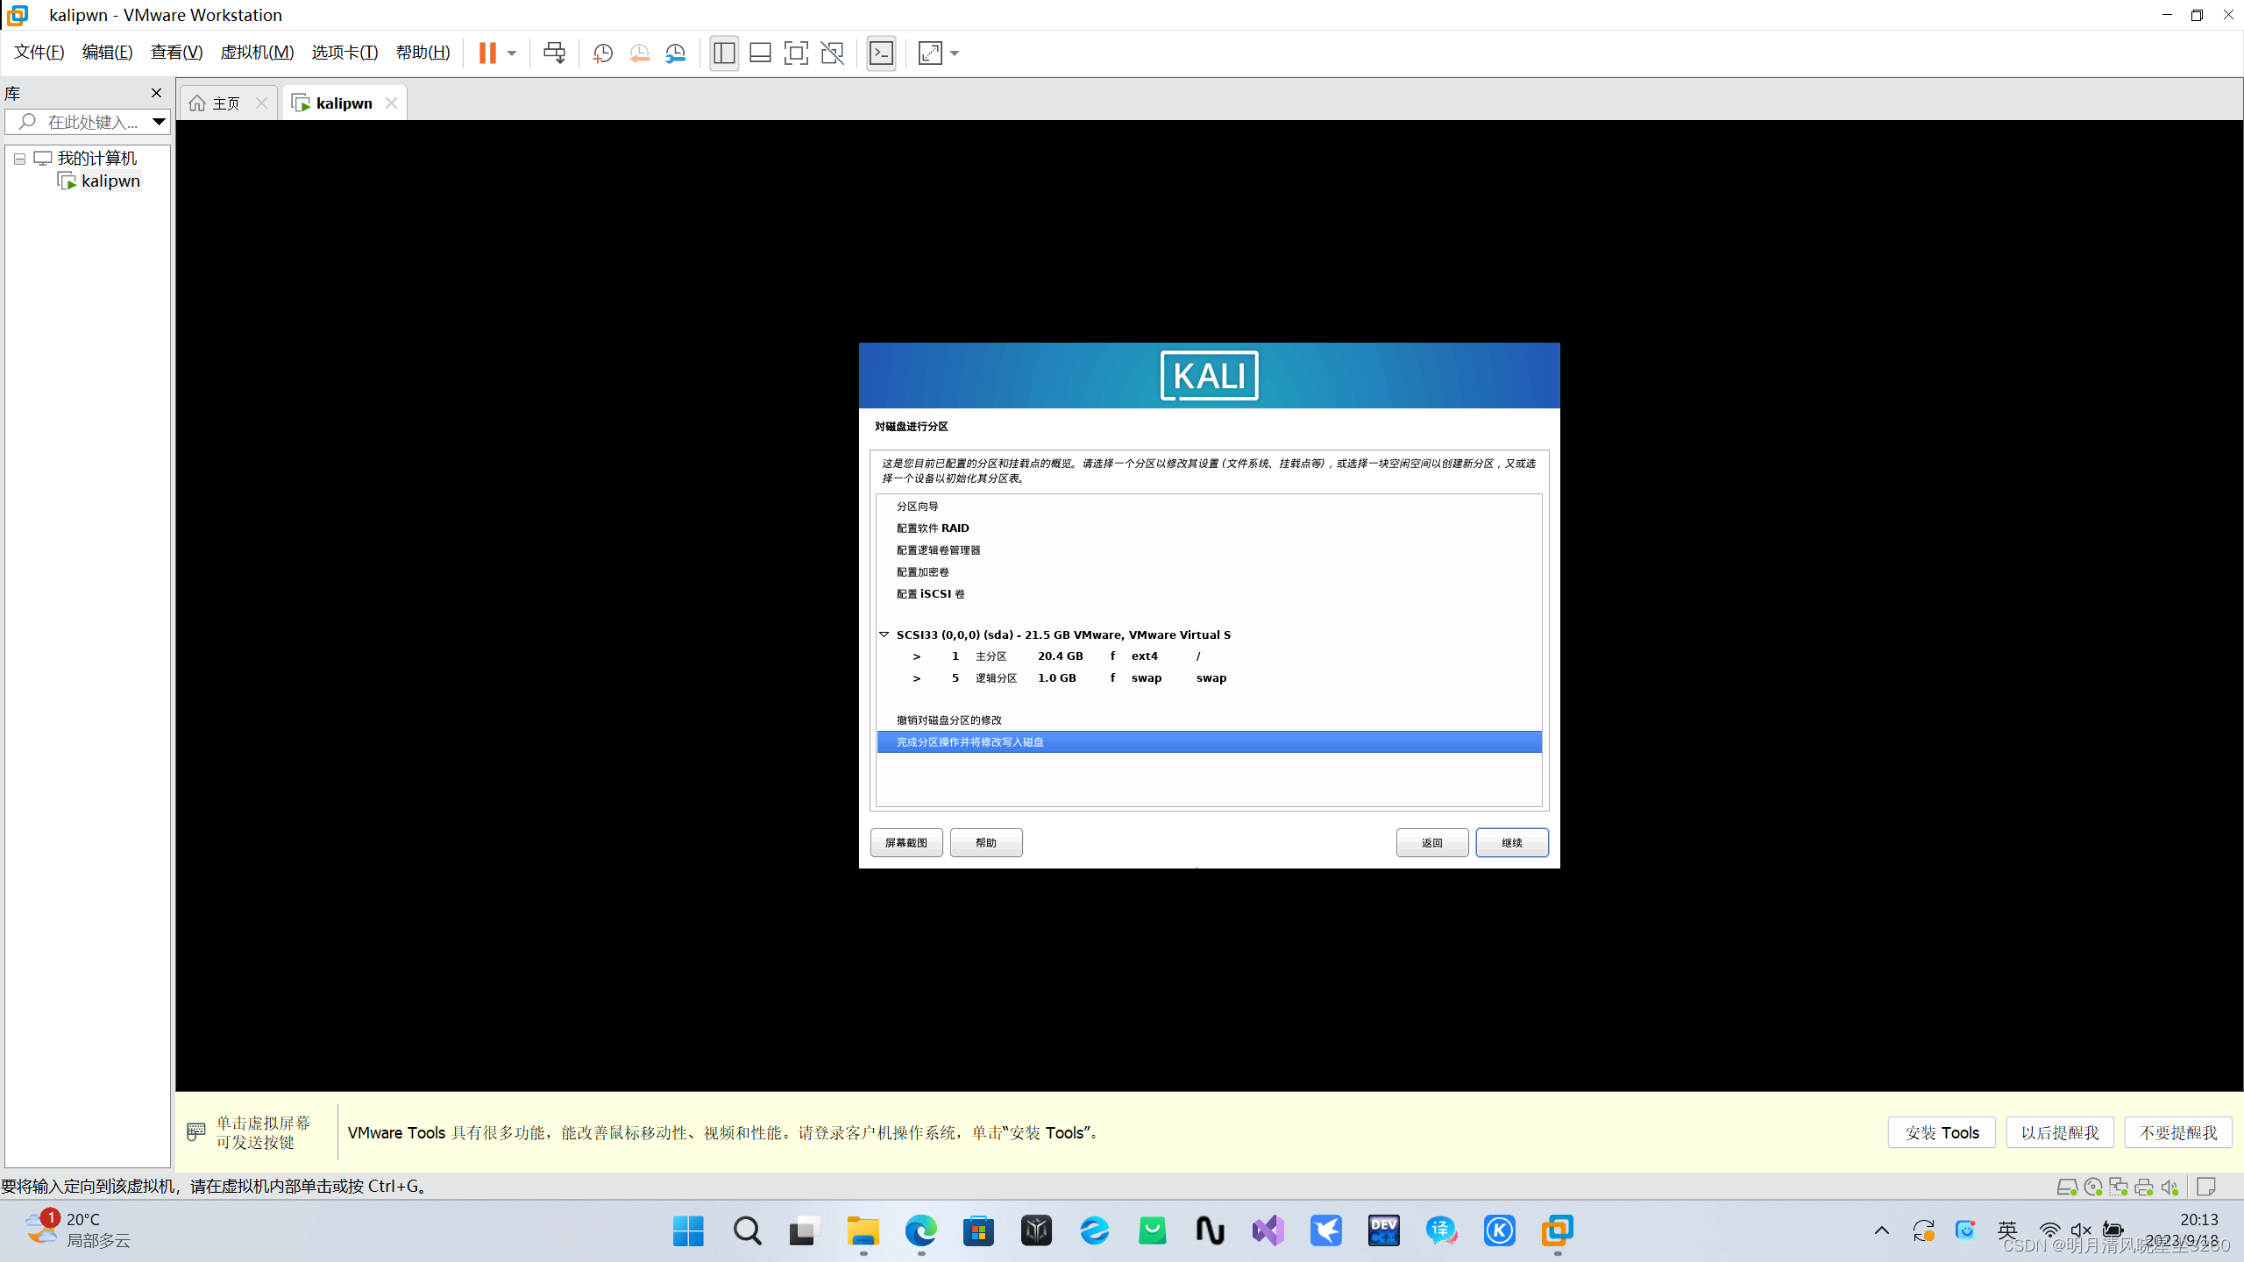Take a snapshot of this virtual machine
Viewport: 2244px width, 1262px height.
coord(603,53)
